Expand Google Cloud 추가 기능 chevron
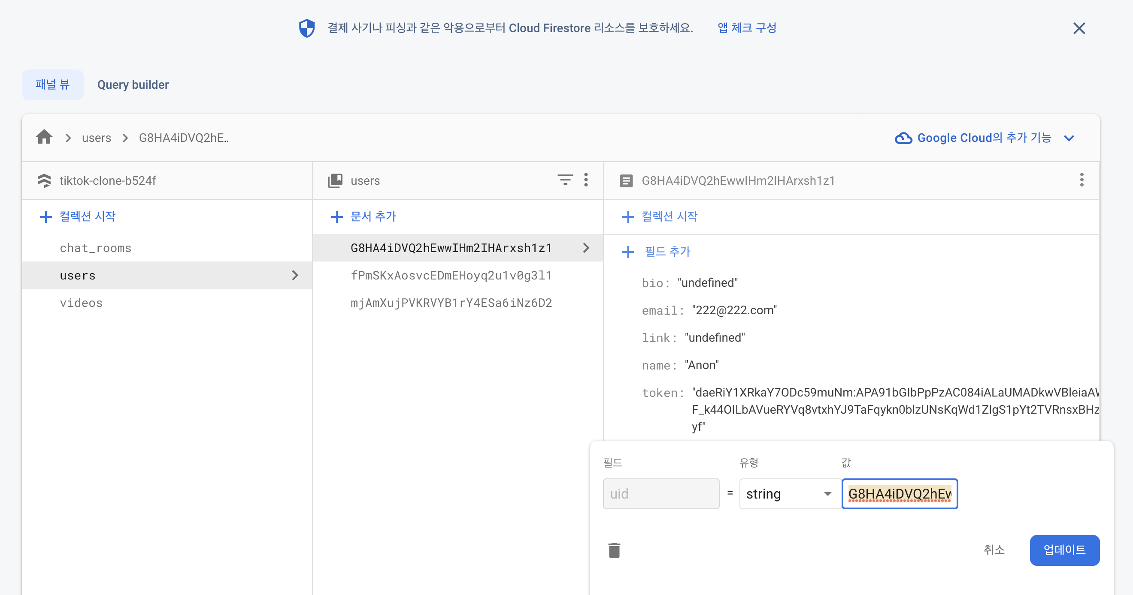1133x595 pixels. tap(1069, 138)
